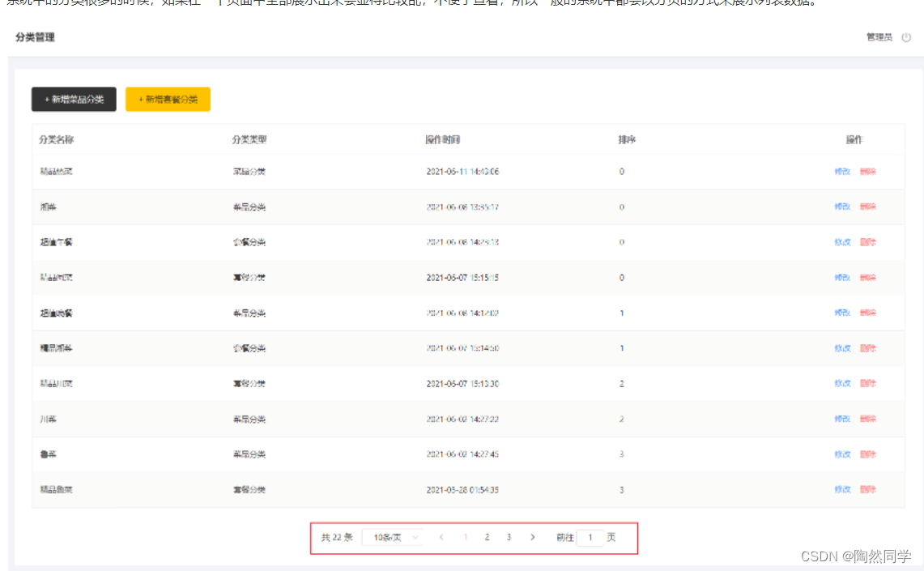924x571 pixels.
Task: Click 修改 for the 精品川菜 row
Action: click(x=842, y=384)
